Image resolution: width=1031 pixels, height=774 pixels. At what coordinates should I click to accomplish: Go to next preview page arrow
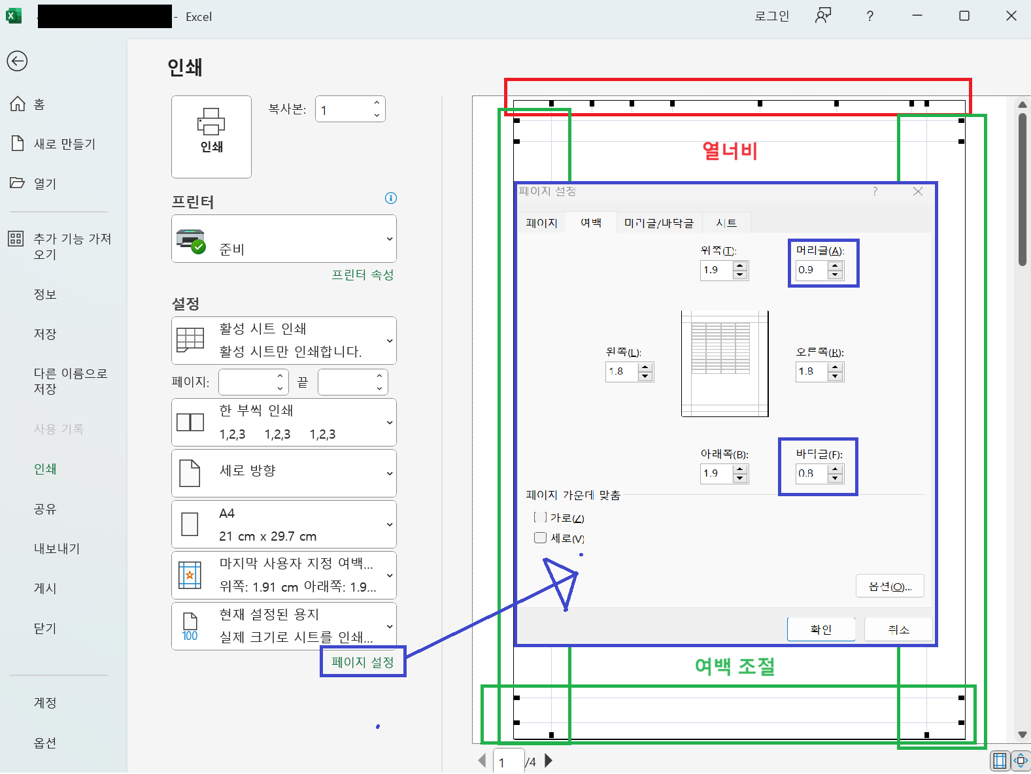(x=549, y=760)
